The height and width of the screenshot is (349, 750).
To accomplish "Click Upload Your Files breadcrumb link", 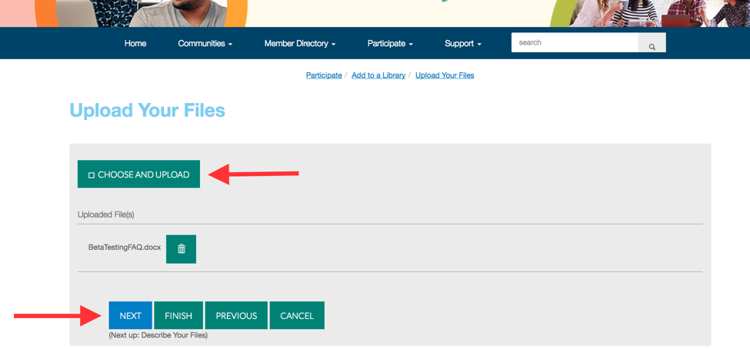I will click(x=445, y=75).
